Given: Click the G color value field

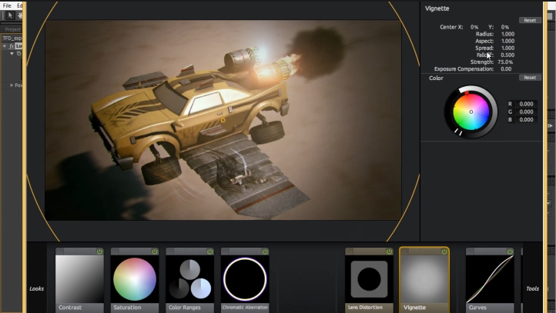Looking at the screenshot, I should [x=526, y=112].
